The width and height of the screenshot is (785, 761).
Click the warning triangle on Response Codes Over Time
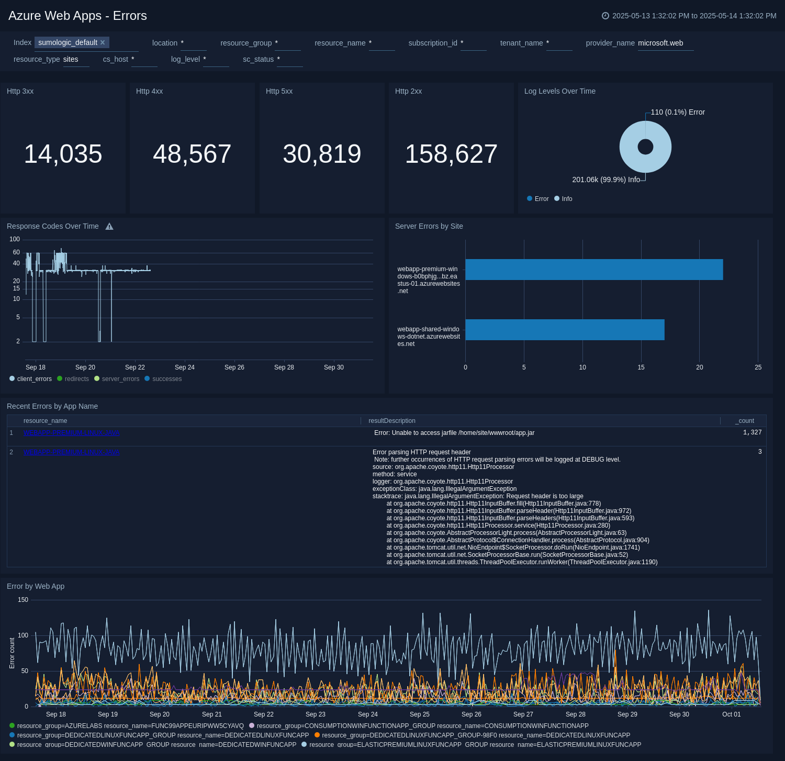(x=109, y=226)
